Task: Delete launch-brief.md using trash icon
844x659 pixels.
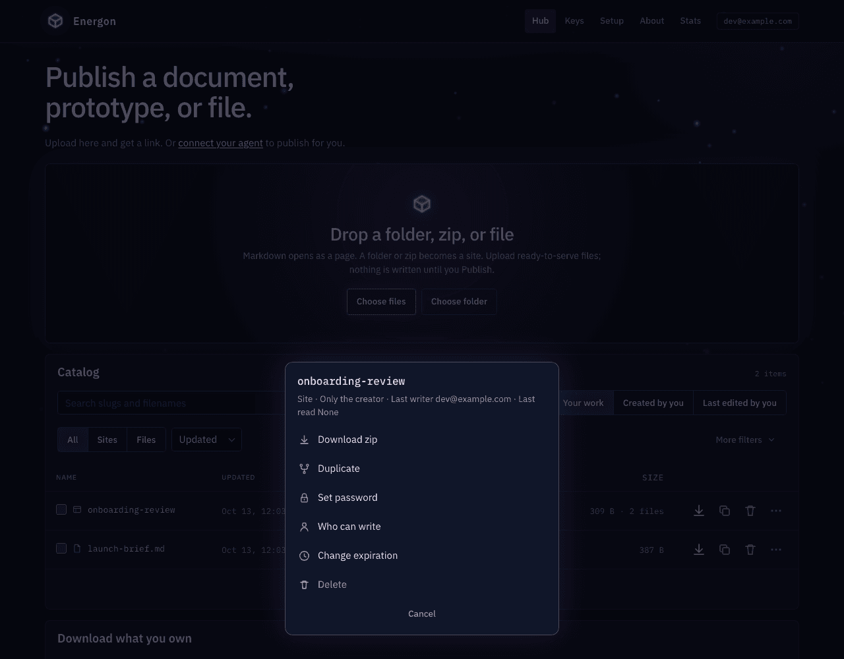Action: [x=750, y=550]
